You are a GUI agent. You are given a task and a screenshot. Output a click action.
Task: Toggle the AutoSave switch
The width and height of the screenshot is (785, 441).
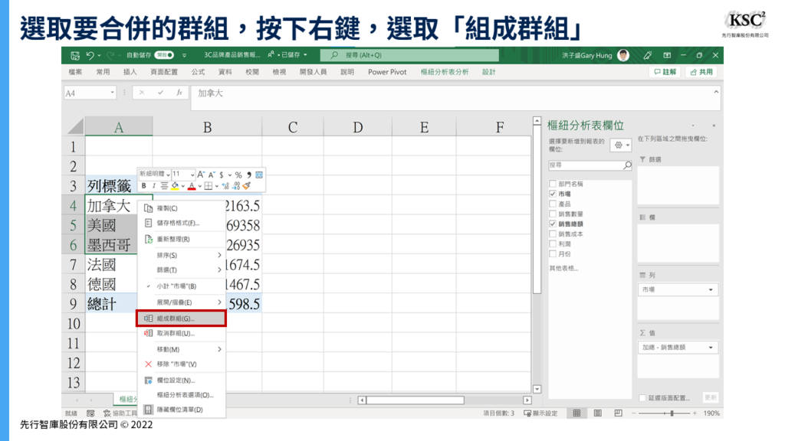tap(164, 55)
